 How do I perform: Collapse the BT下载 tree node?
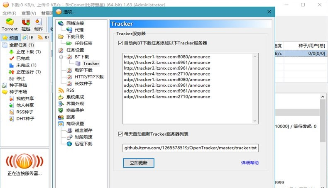pyautogui.click(x=61, y=57)
